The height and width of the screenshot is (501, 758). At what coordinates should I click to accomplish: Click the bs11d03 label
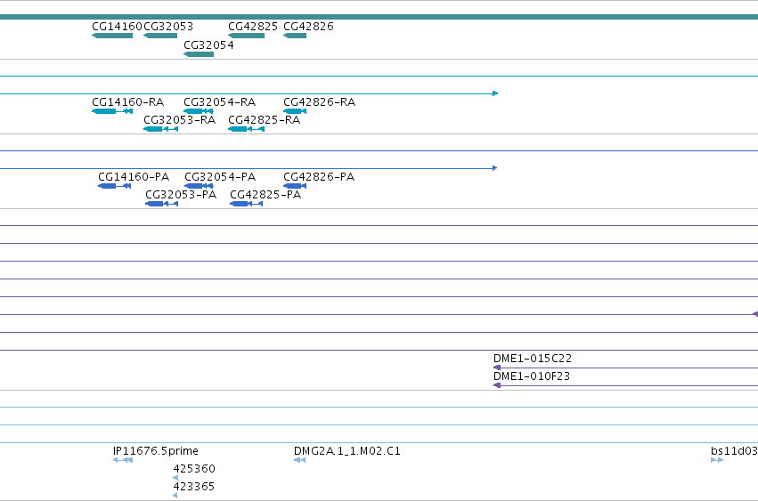(734, 451)
